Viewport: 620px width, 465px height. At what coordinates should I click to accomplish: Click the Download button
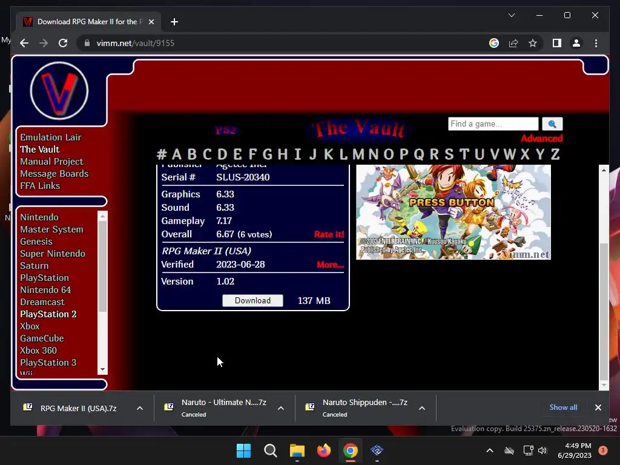252,300
